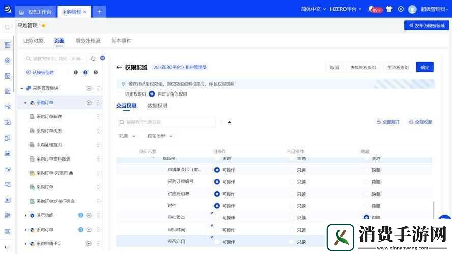Viewport: 452px width, 254px height.
Task: Set 供应商信息 to 只读
Action: (x=292, y=194)
